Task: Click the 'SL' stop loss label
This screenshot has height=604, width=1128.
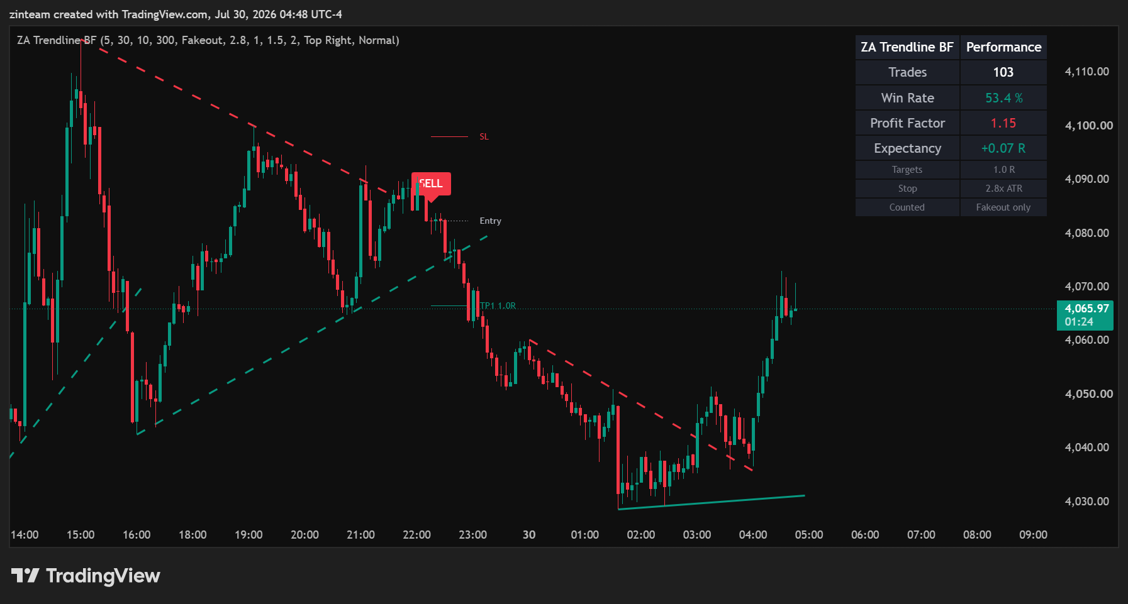Action: [x=484, y=136]
